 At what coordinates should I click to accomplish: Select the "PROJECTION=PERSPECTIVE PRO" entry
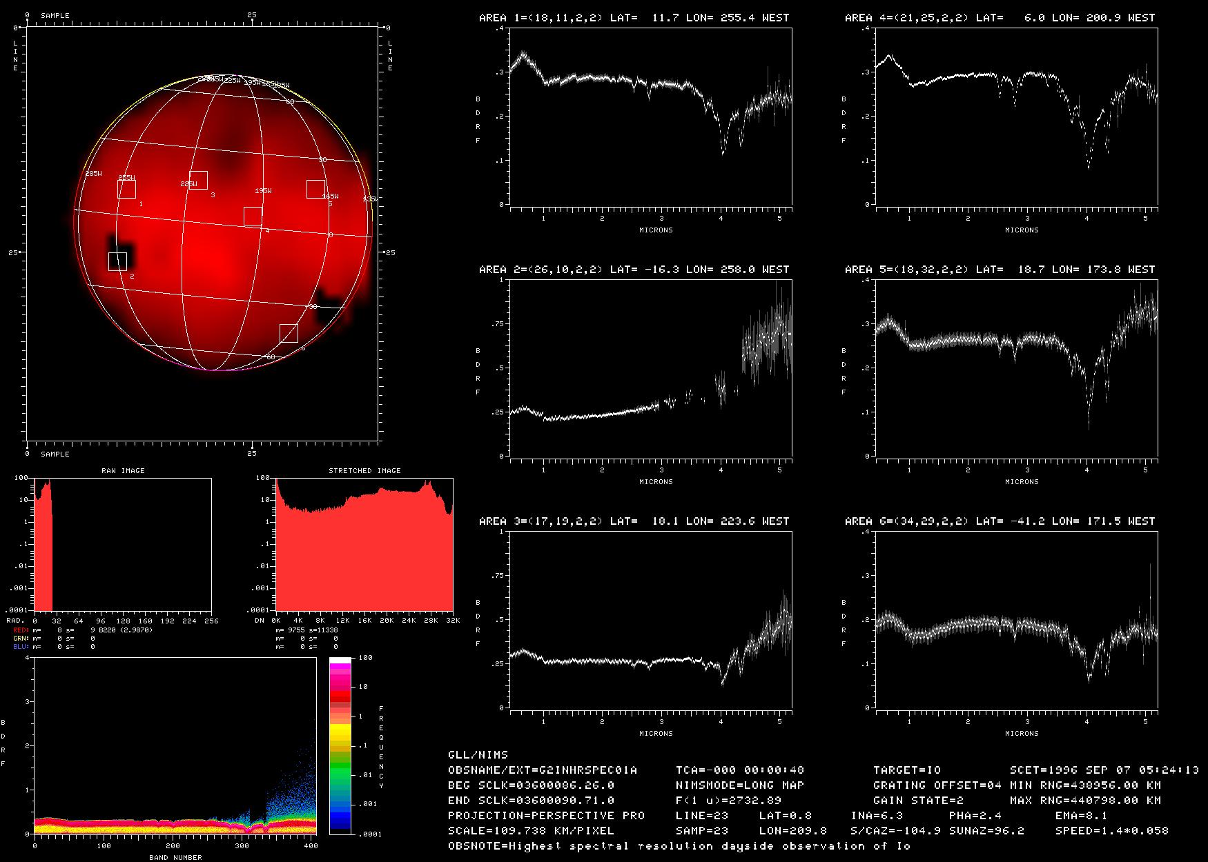coord(546,815)
